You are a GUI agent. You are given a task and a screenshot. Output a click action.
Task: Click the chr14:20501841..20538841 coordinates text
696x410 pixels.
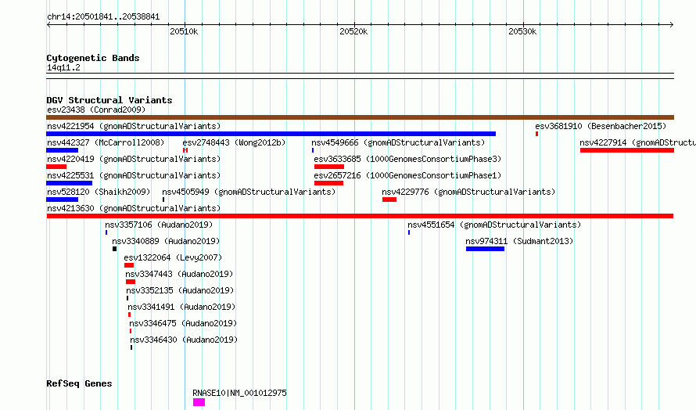click(103, 16)
